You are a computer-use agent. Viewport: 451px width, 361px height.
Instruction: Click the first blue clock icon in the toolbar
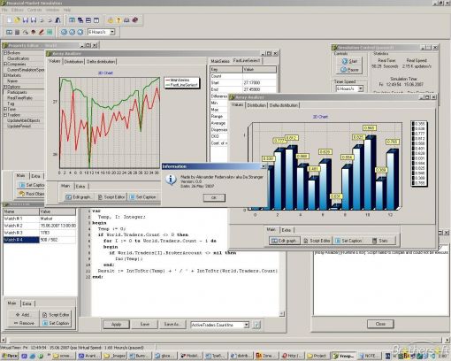(x=64, y=32)
